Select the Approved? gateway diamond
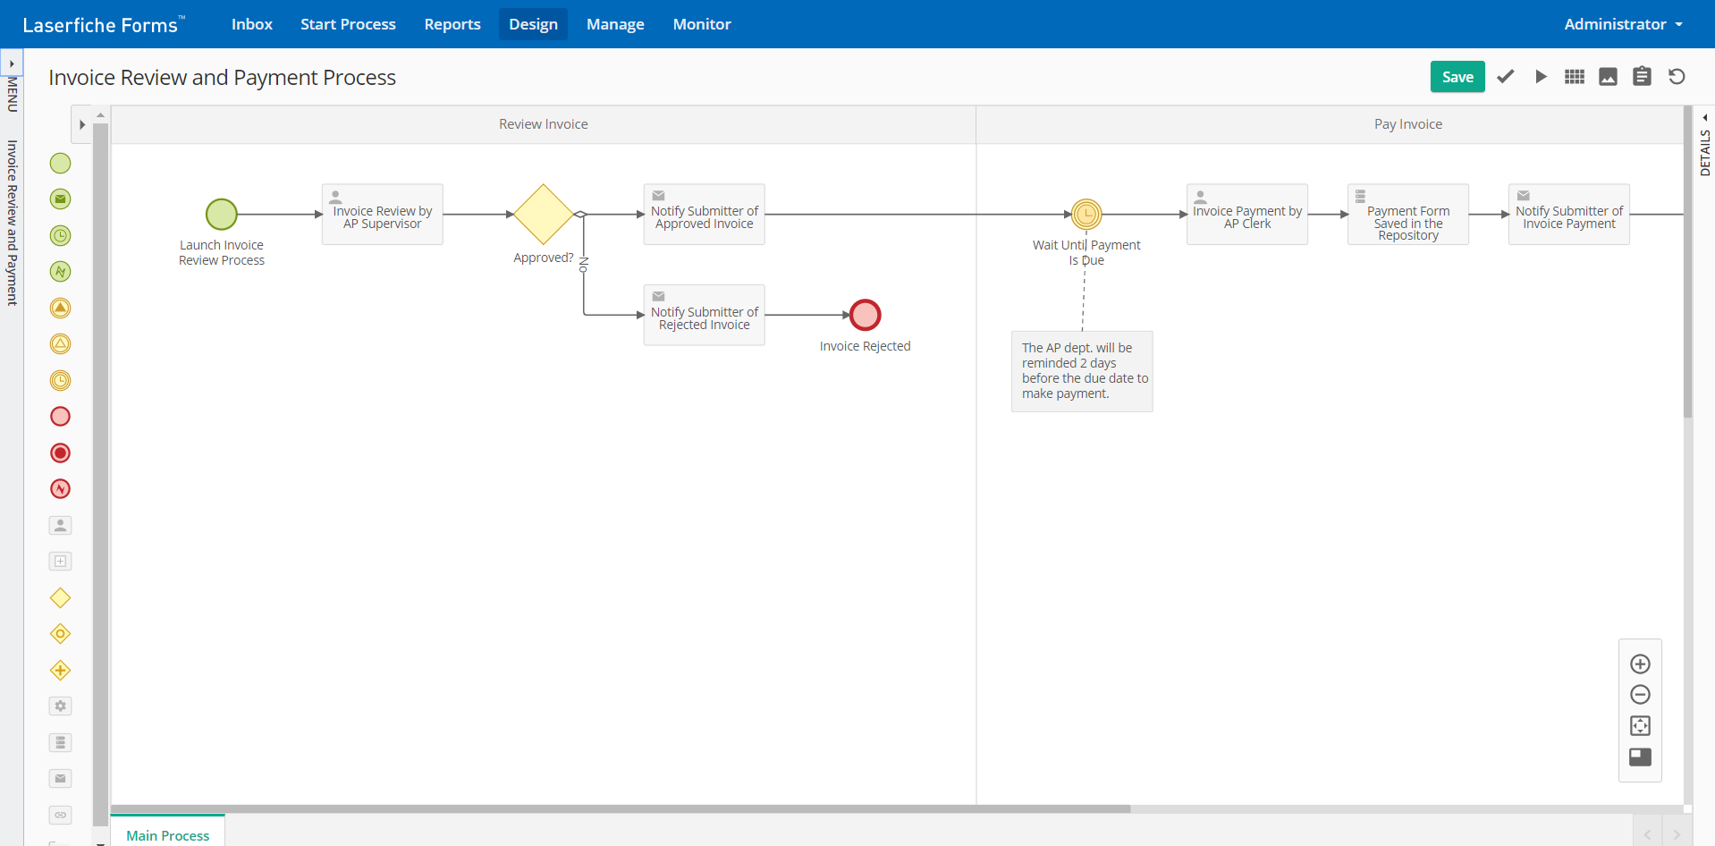Image resolution: width=1715 pixels, height=846 pixels. tap(543, 215)
